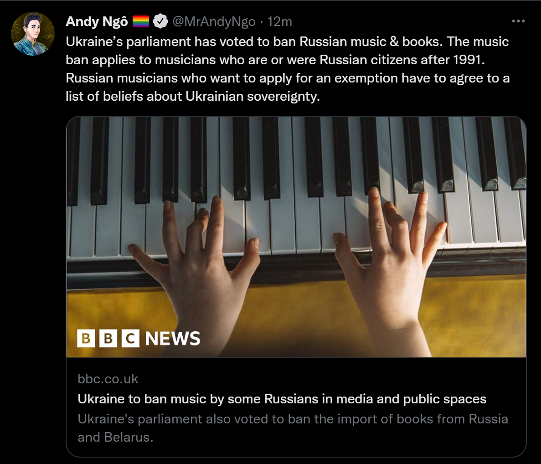Open the @MrAndyNgo handle link
The width and height of the screenshot is (541, 464).
click(213, 21)
